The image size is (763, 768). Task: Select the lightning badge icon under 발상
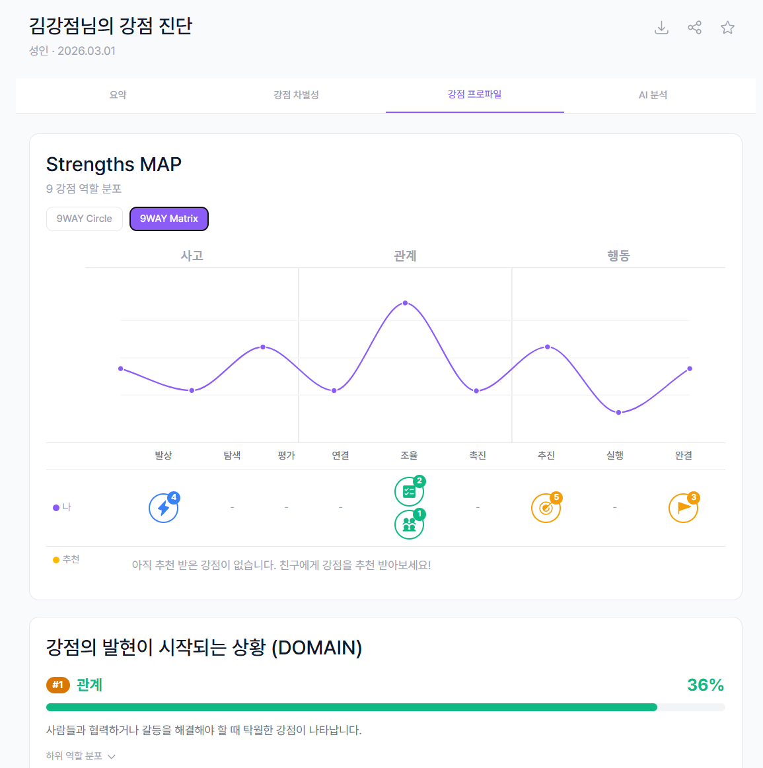pyautogui.click(x=163, y=507)
